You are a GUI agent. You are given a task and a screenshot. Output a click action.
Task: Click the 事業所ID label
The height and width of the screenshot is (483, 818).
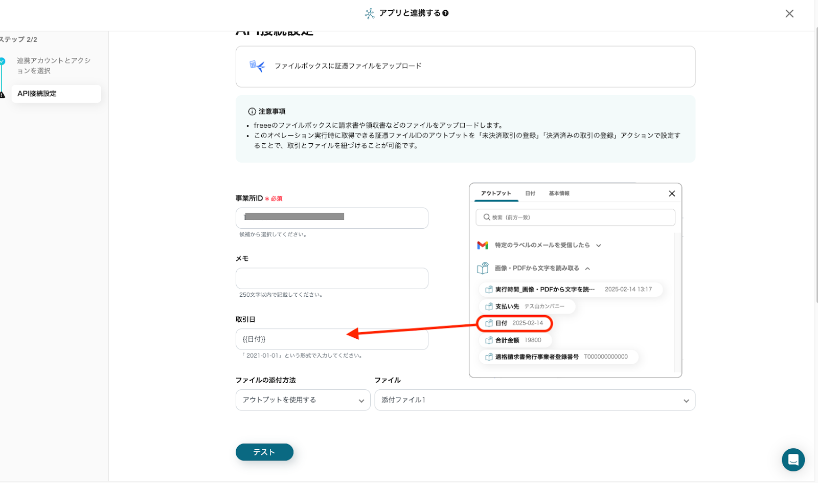[x=249, y=199]
